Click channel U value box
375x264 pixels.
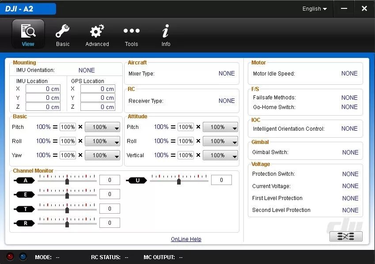point(221,180)
